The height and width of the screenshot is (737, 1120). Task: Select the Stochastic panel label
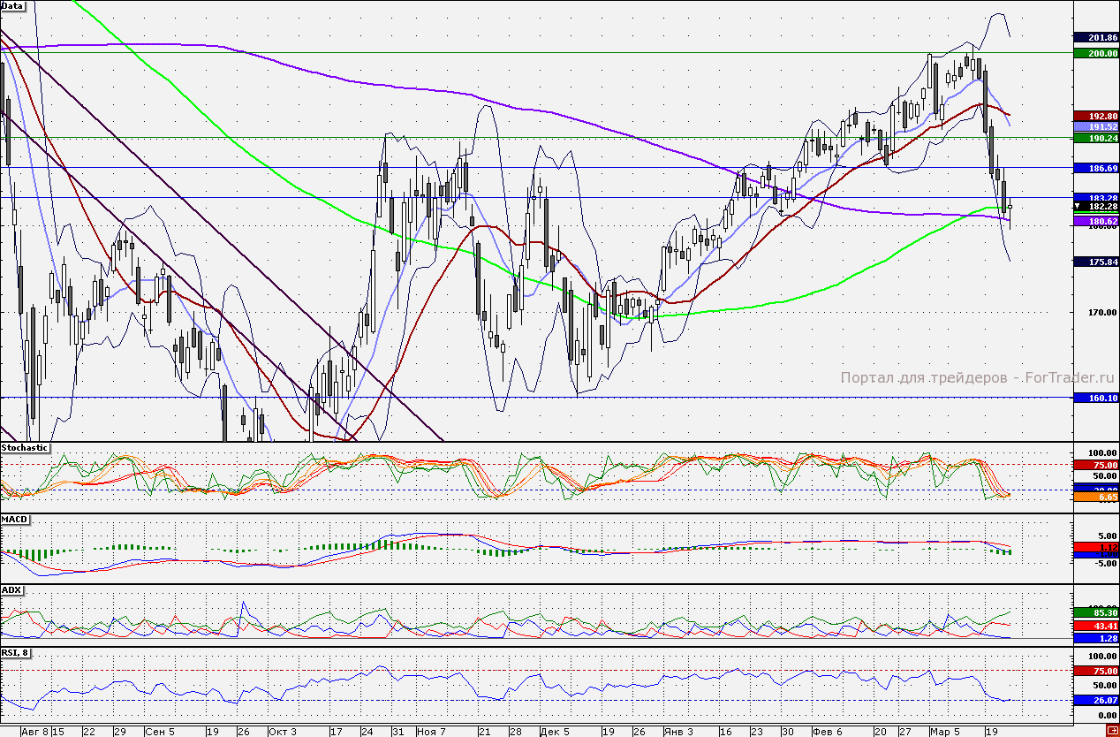pyautogui.click(x=25, y=448)
